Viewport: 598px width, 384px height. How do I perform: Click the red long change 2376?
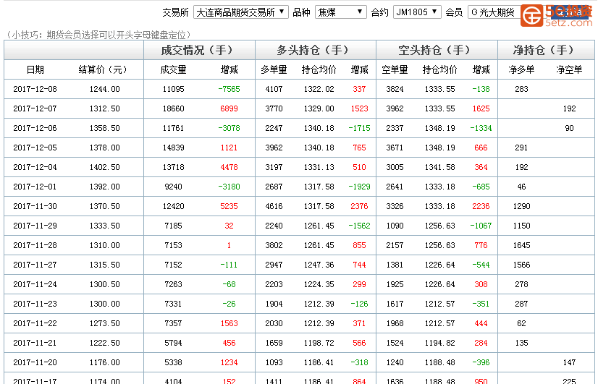pyautogui.click(x=359, y=206)
